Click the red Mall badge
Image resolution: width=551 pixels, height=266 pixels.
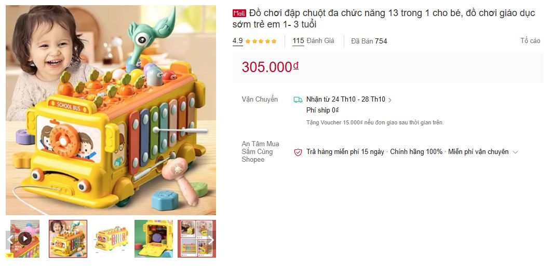pyautogui.click(x=239, y=13)
